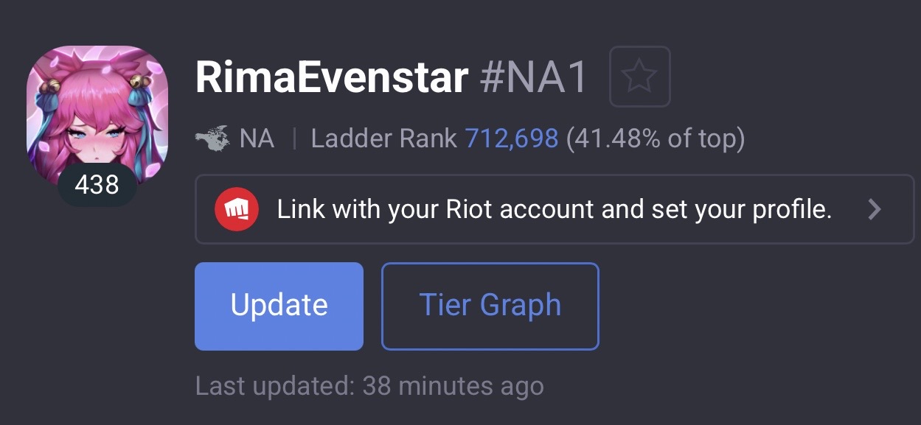
Task: Click the #NA1 tagline
Action: 535,76
